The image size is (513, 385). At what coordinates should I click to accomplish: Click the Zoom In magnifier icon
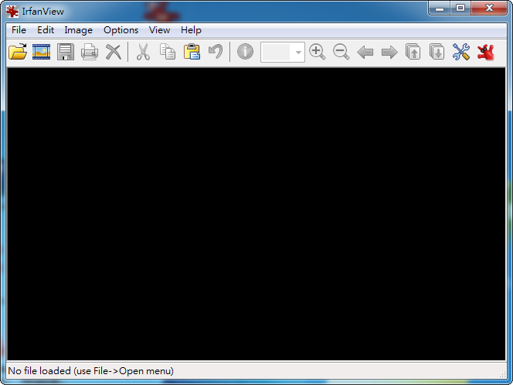pos(317,52)
